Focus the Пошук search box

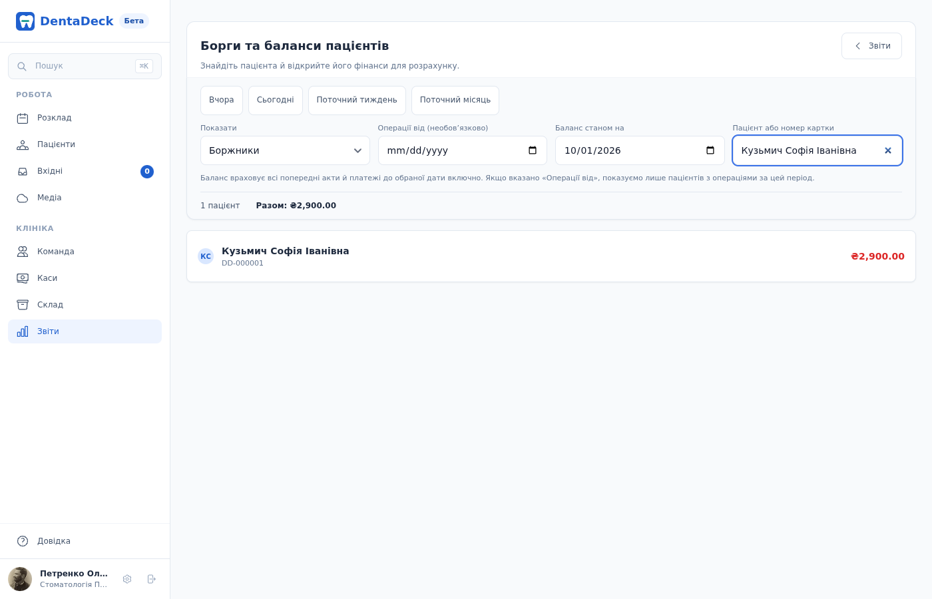click(85, 67)
